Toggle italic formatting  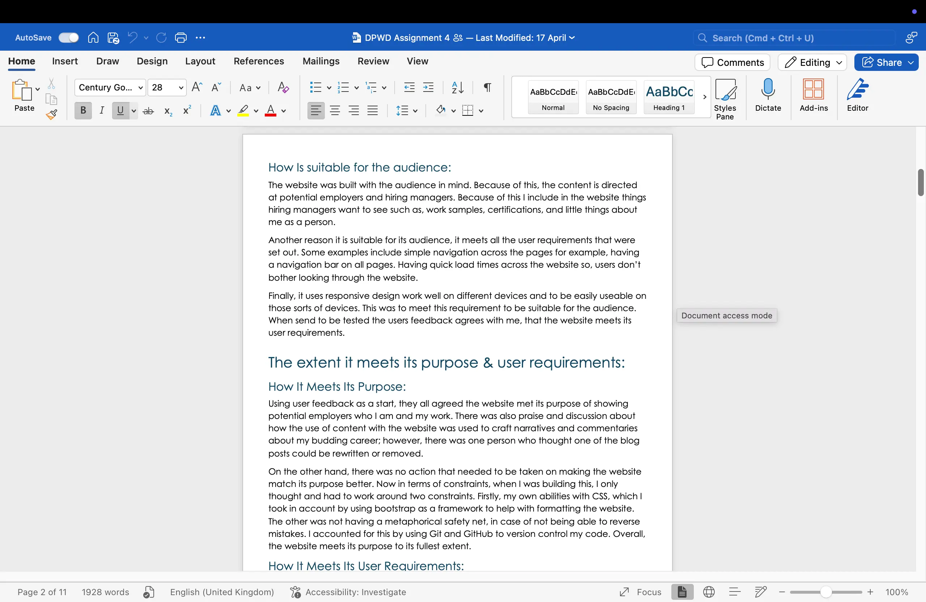click(102, 110)
